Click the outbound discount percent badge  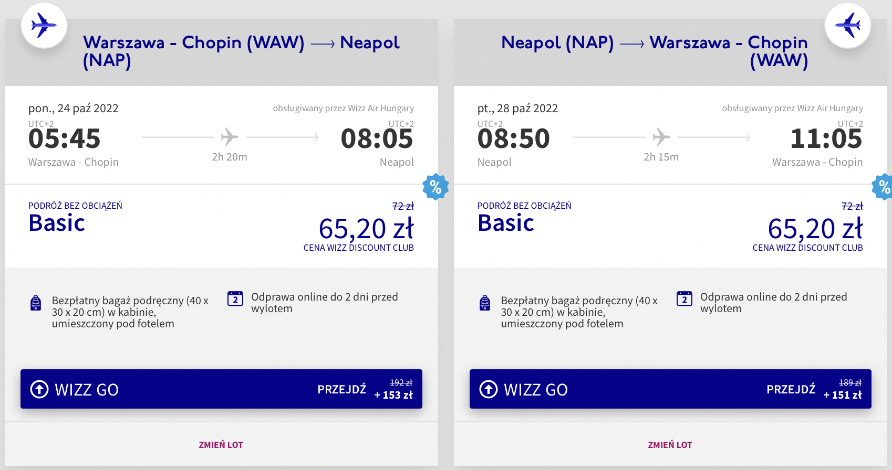point(435,187)
